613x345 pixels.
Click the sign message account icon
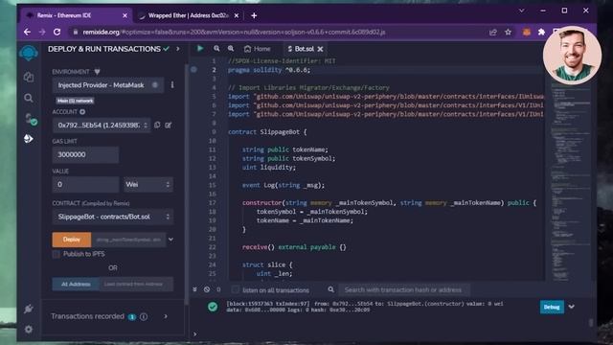(169, 126)
